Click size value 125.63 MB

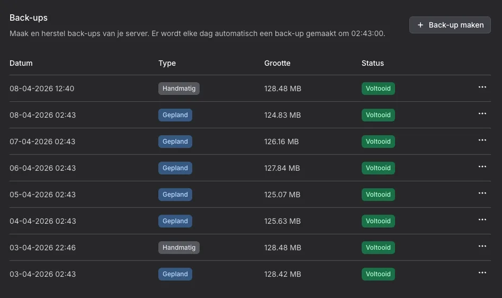[282, 221]
